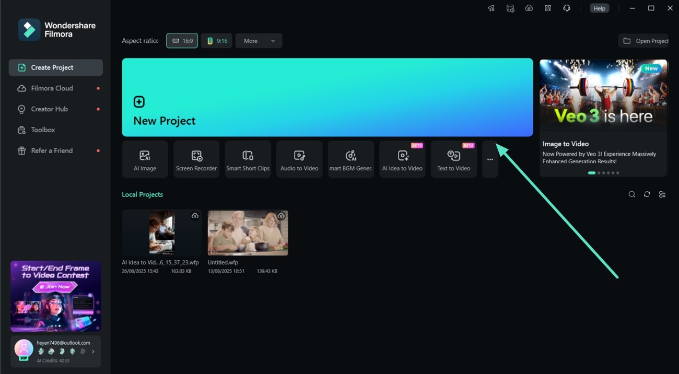Click the cloud upload icon in title bar
679x374 pixels.
point(529,8)
